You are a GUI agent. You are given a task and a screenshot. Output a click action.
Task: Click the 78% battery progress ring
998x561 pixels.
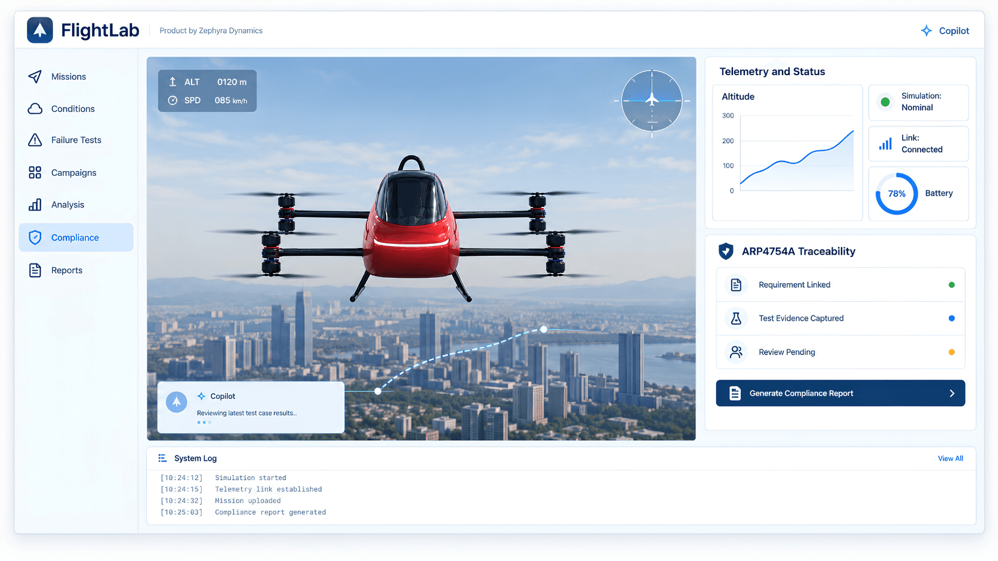(x=897, y=194)
